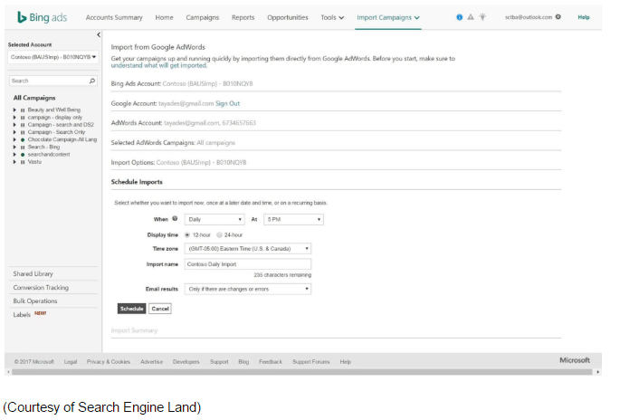Open the Feedback footer link
Screen dimensions: 620x420
(271, 362)
